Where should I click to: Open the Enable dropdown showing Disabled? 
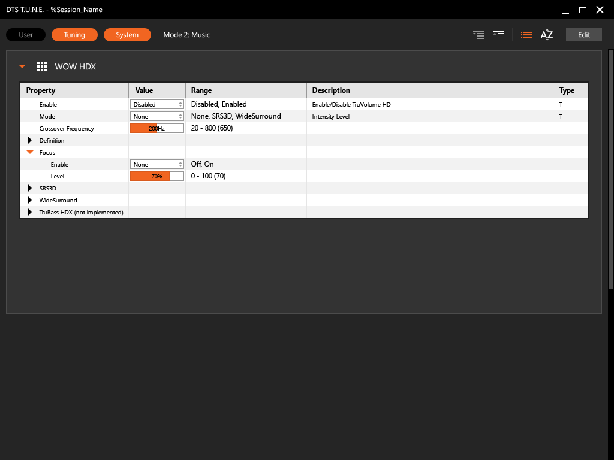pos(157,104)
